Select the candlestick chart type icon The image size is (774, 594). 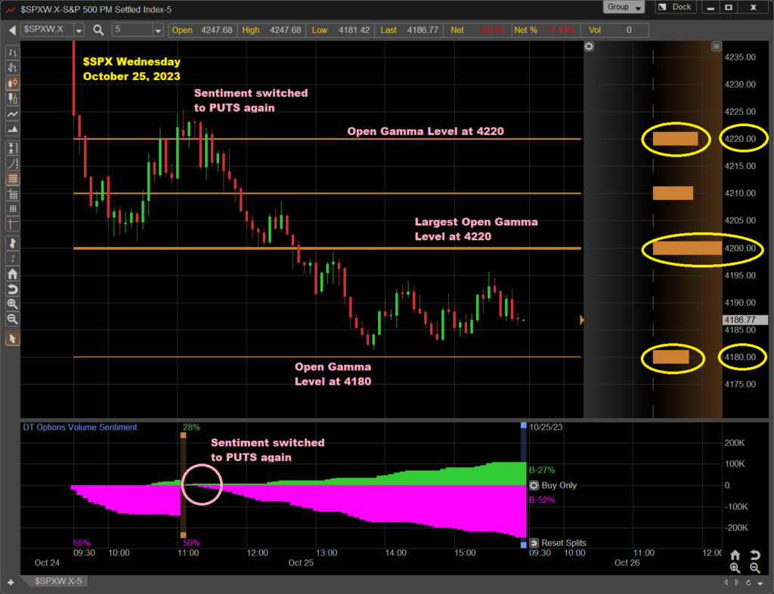click(13, 84)
